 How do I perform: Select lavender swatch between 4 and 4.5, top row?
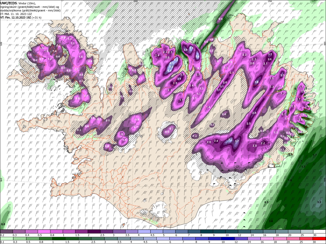[x=144, y=231]
